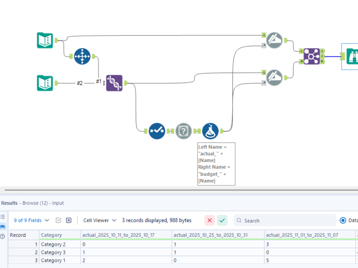Select the Left Name annotation box
This screenshot has width=358, height=268.
tap(216, 164)
